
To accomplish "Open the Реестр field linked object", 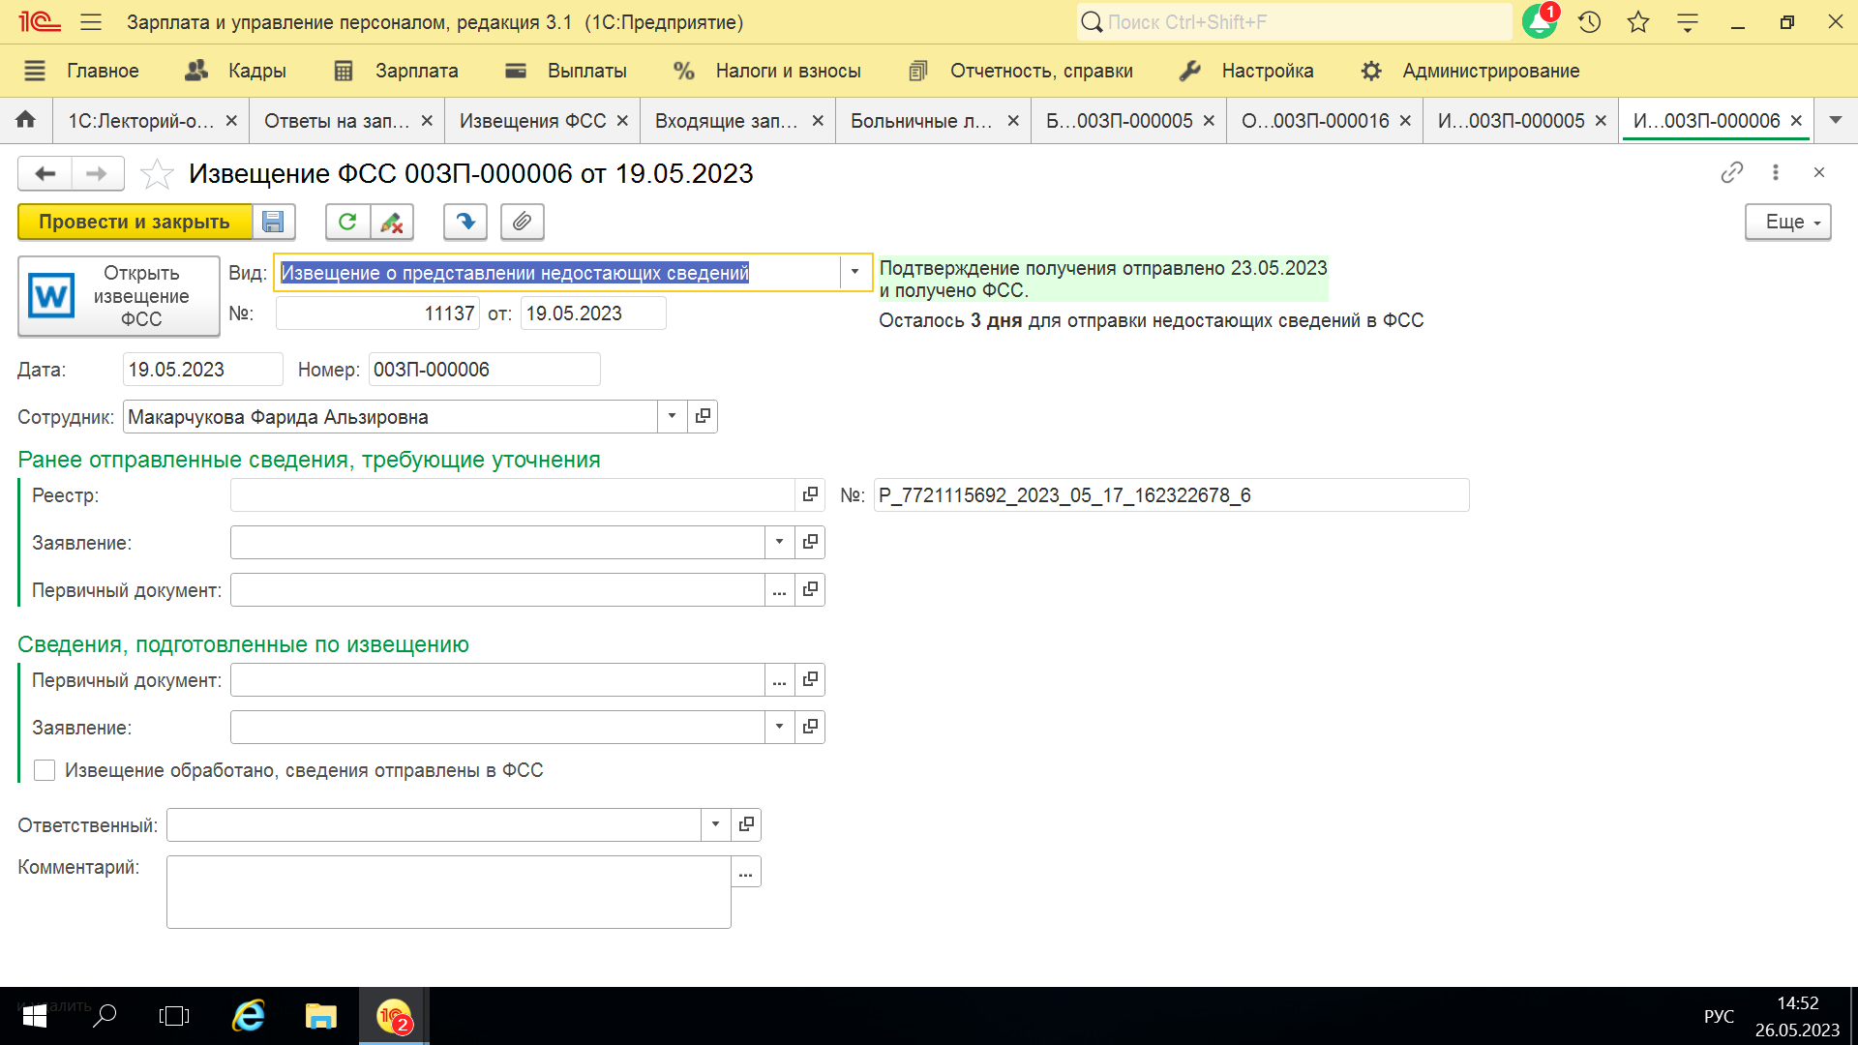I will click(x=810, y=495).
